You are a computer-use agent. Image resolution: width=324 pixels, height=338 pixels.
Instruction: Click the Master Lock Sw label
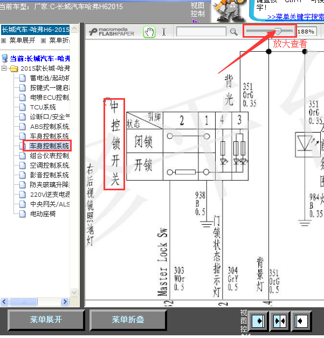click(162, 262)
